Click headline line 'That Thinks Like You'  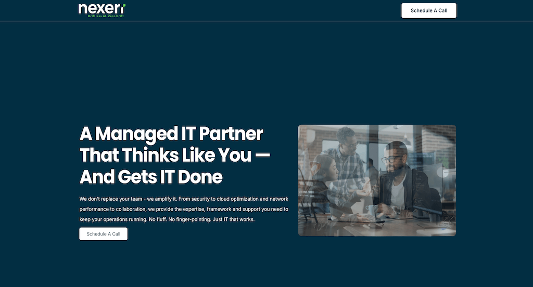pyautogui.click(x=166, y=155)
